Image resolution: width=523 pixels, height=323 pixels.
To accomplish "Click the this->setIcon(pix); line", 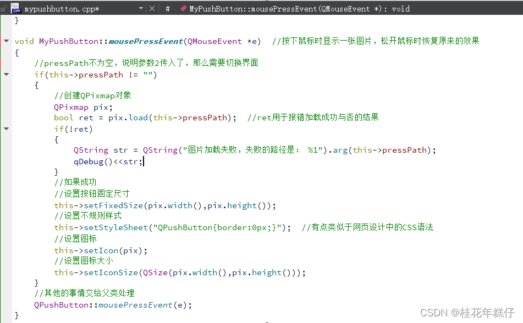I will point(101,250).
